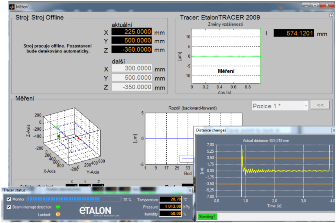Click the Humidity field showing 50,00
This screenshot has height=223, width=336.
pos(171,214)
